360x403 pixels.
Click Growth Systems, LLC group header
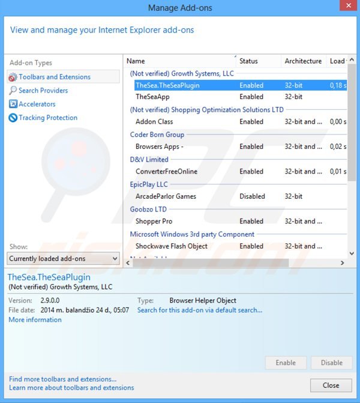(x=182, y=73)
